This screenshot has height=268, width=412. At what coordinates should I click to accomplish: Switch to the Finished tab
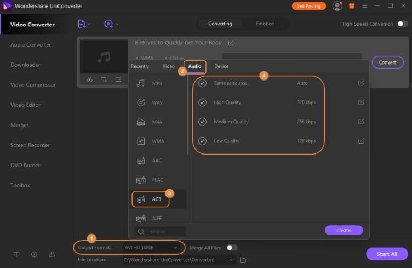[265, 24]
